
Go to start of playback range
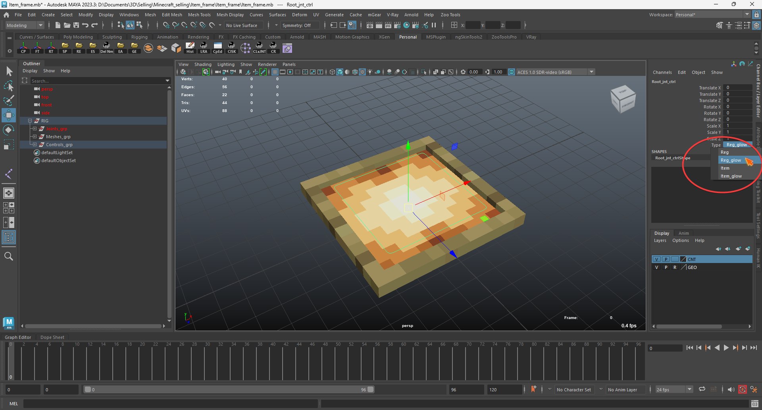pos(690,348)
